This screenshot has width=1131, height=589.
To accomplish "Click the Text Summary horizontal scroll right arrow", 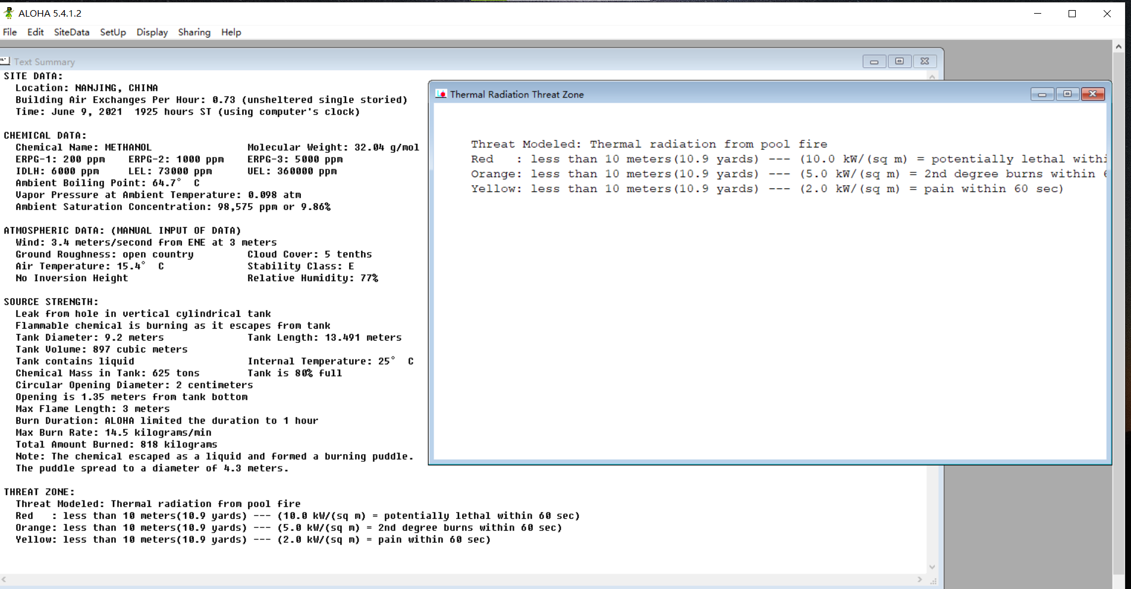I will coord(920,579).
